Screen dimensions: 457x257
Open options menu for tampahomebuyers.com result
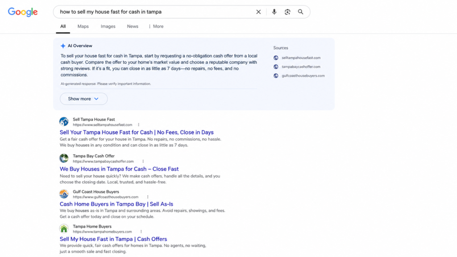point(141,232)
